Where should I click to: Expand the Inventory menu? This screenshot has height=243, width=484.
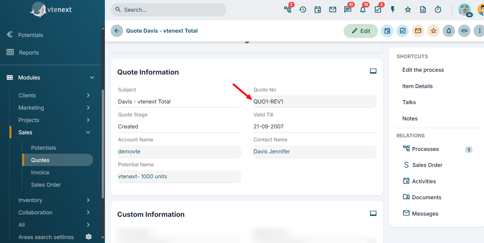(54, 200)
